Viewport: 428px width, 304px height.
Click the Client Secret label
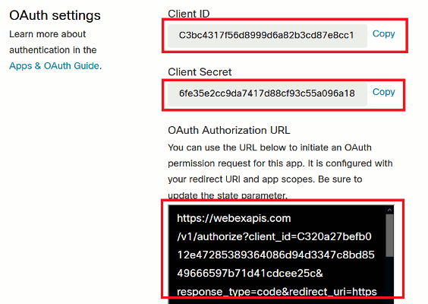click(x=200, y=72)
